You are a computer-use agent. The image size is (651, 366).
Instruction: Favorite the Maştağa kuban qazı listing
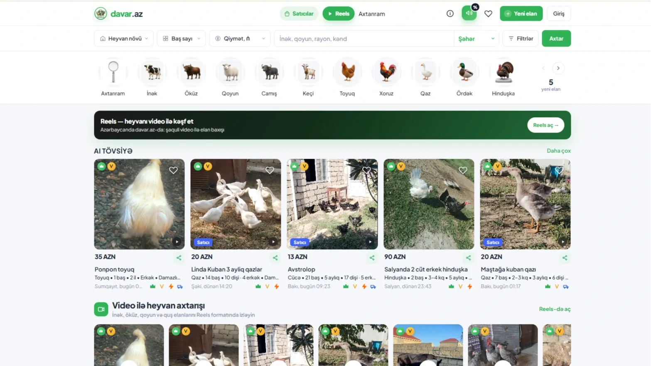559,170
